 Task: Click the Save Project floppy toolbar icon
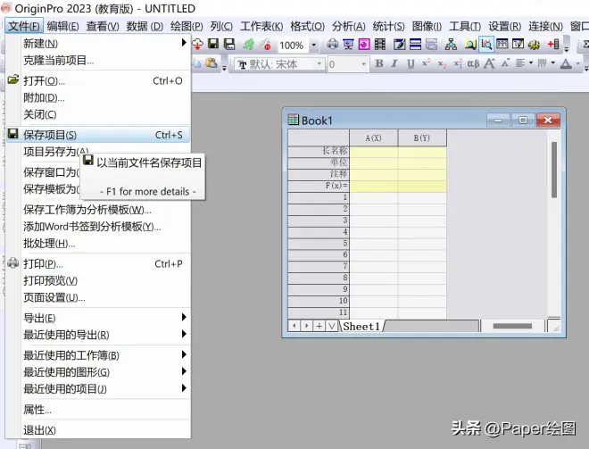click(213, 44)
